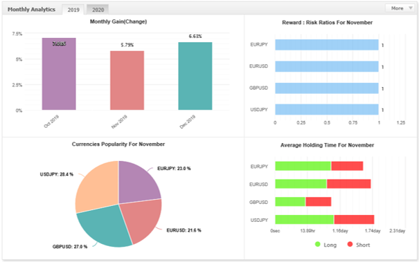Click the Monthly Gain(Change) chart title
Viewport: 419px width, 262px height.
click(118, 21)
